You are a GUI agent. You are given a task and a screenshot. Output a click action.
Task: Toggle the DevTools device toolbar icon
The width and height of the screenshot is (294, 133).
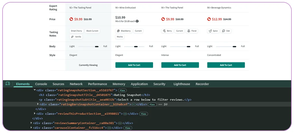[x=8, y=84]
